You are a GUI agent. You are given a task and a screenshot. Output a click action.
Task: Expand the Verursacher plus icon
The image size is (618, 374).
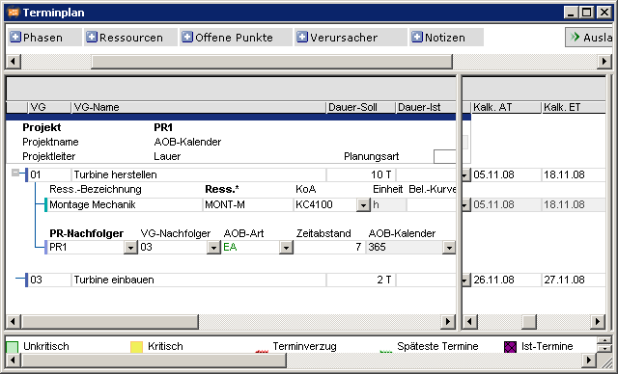pyautogui.click(x=302, y=37)
